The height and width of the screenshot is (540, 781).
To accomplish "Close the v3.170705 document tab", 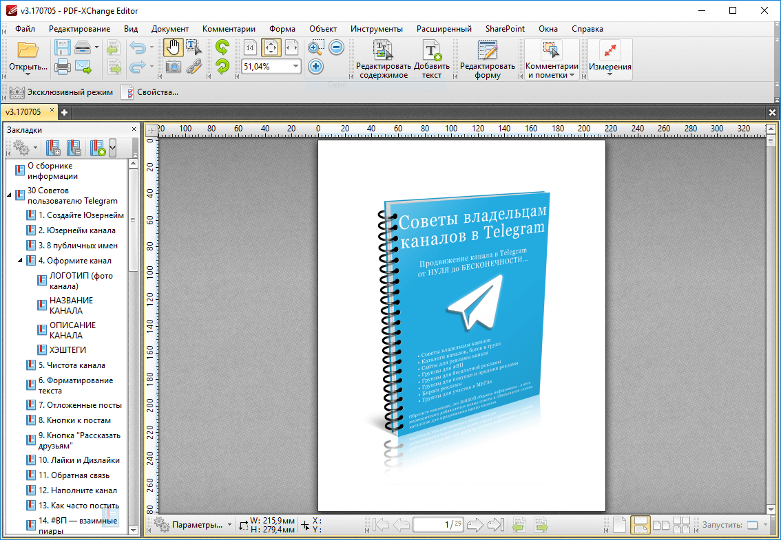I will click(x=51, y=111).
